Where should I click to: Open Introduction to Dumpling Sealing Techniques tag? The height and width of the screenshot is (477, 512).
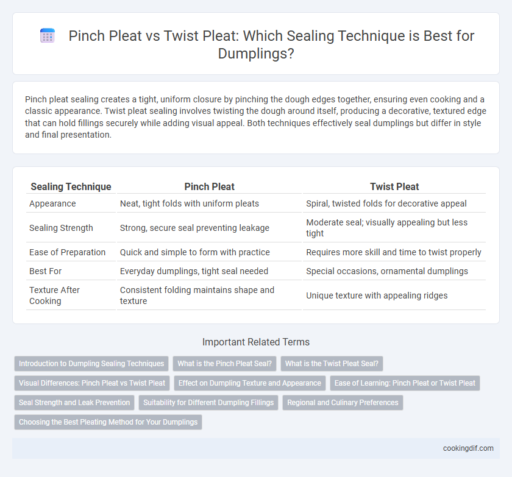[91, 364]
